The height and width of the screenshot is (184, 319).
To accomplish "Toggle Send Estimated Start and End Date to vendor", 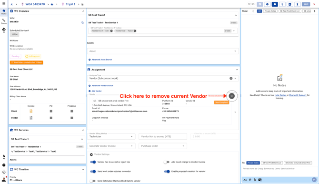I will (x=92, y=181).
